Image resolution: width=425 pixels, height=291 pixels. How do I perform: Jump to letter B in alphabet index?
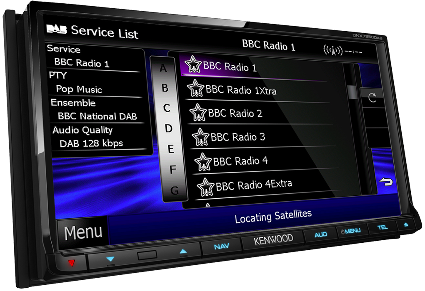tap(165, 88)
